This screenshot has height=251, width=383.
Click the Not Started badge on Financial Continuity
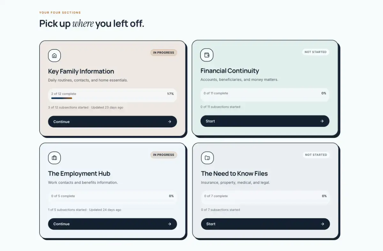coord(316,52)
